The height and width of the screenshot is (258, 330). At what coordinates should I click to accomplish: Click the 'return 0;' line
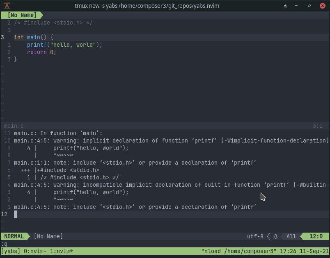(42, 52)
